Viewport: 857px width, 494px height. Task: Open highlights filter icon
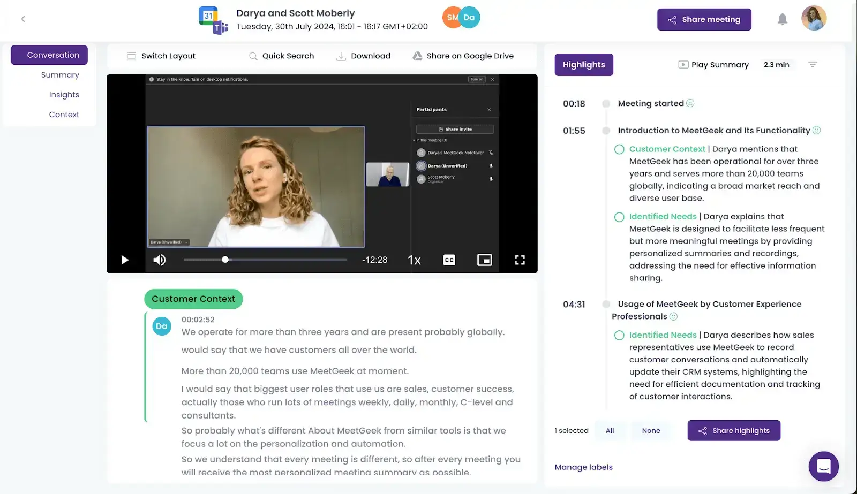pyautogui.click(x=813, y=65)
